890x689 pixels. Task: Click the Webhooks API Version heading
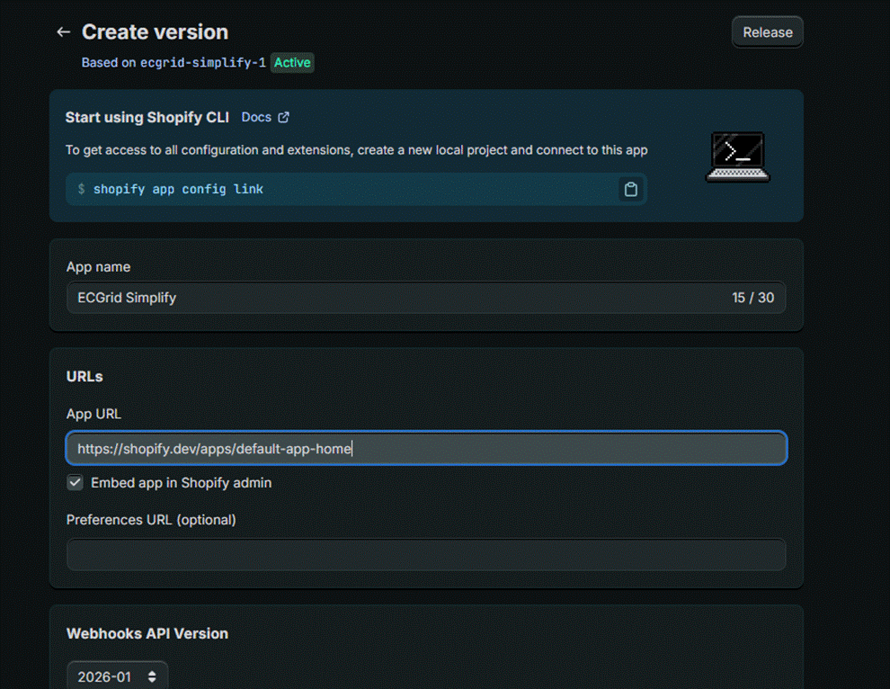(x=147, y=633)
